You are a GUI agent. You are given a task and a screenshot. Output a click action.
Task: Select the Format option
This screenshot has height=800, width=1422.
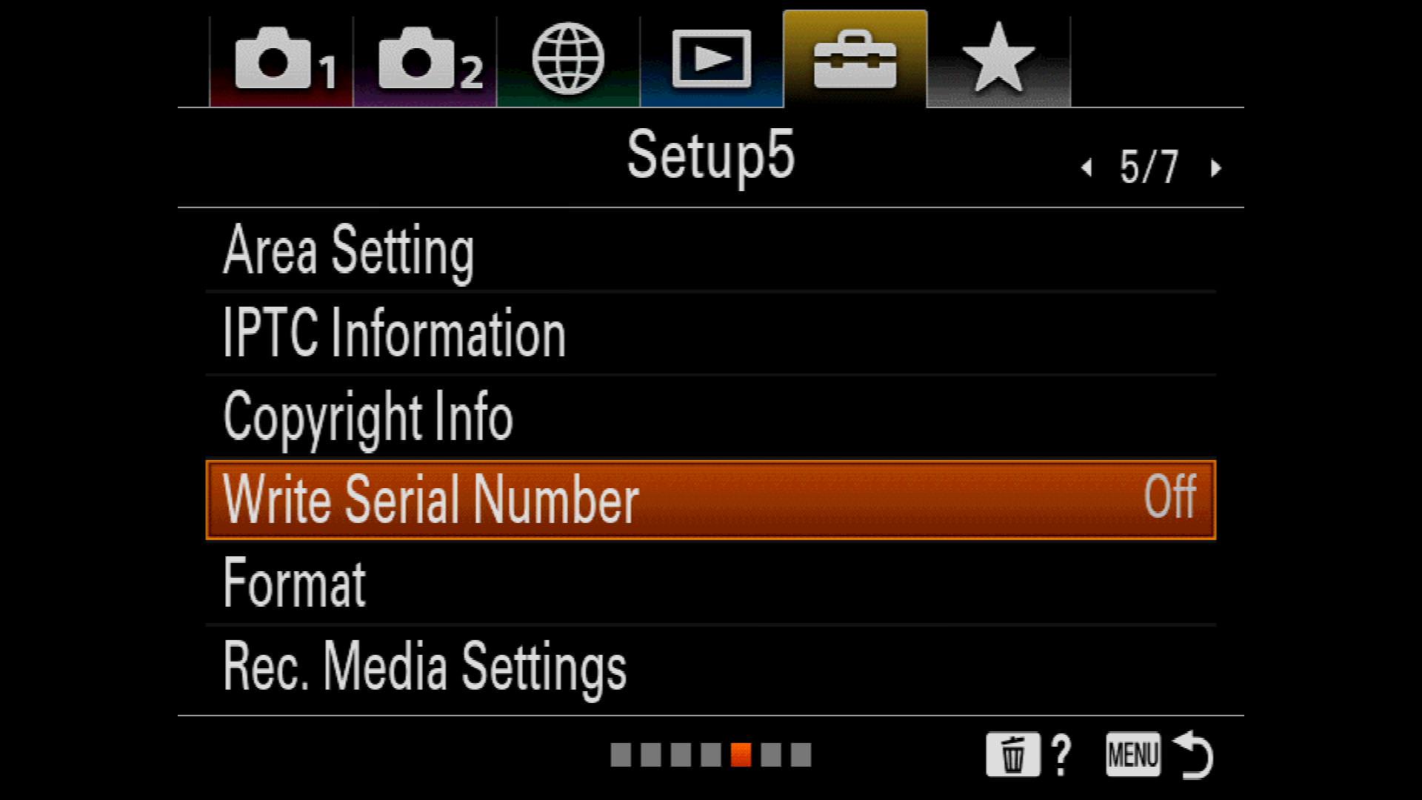pyautogui.click(x=711, y=584)
